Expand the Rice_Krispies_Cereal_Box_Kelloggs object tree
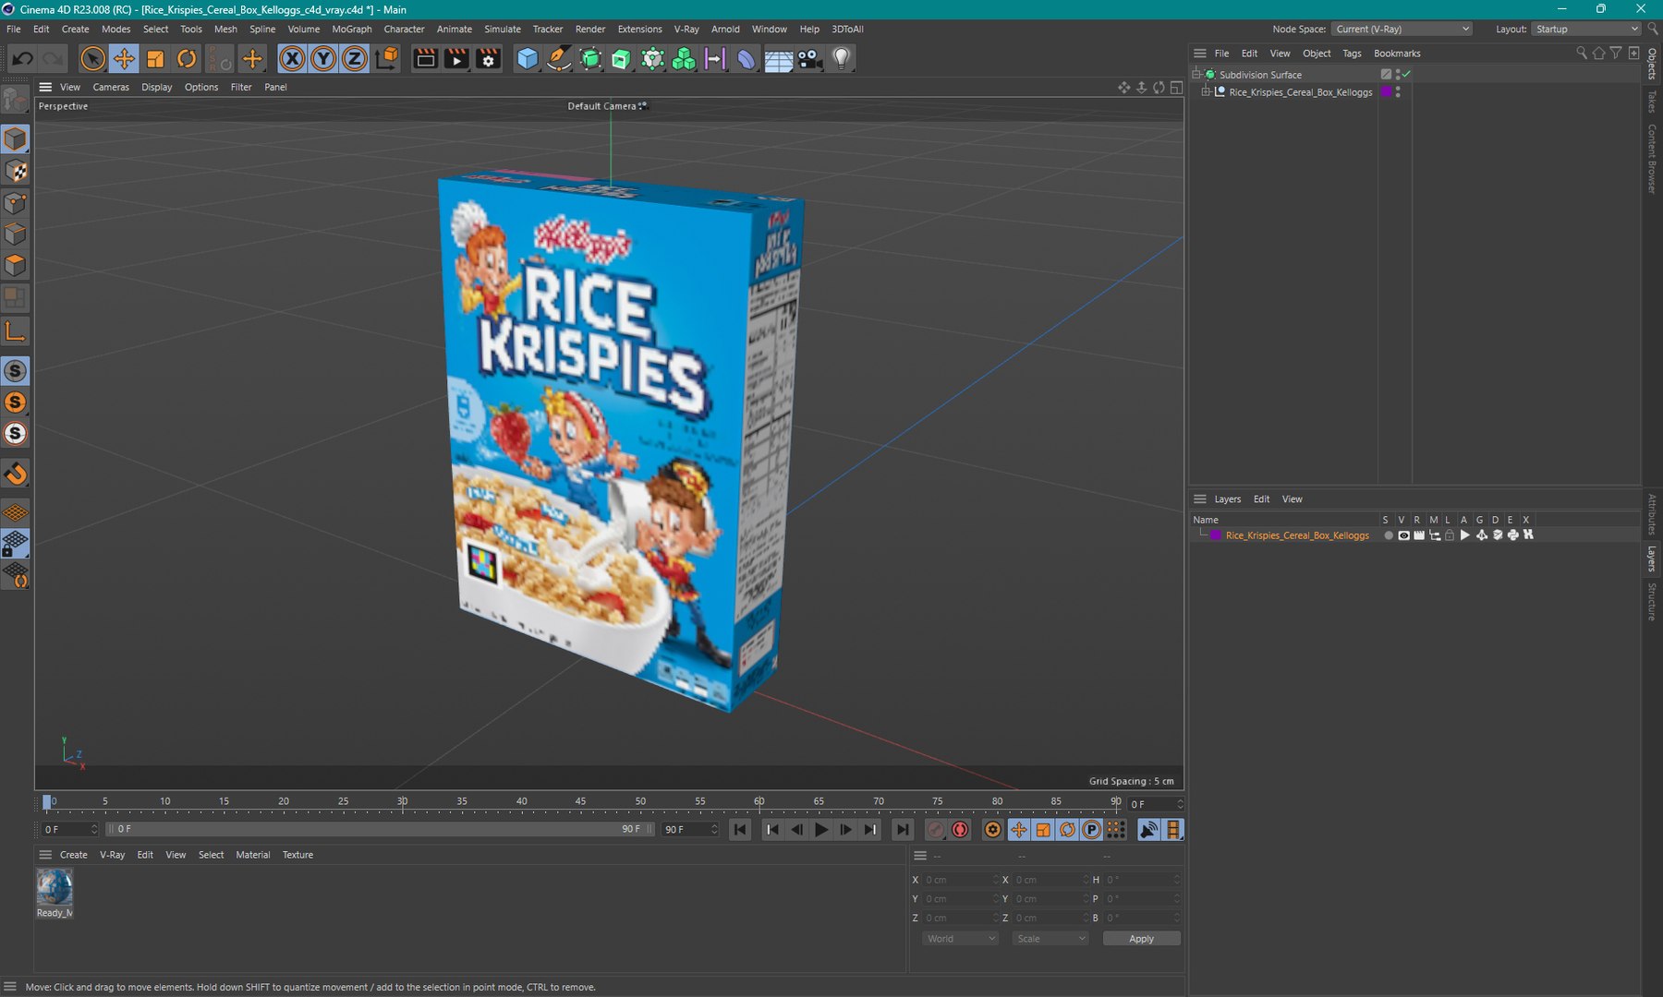The image size is (1663, 997). point(1206,92)
